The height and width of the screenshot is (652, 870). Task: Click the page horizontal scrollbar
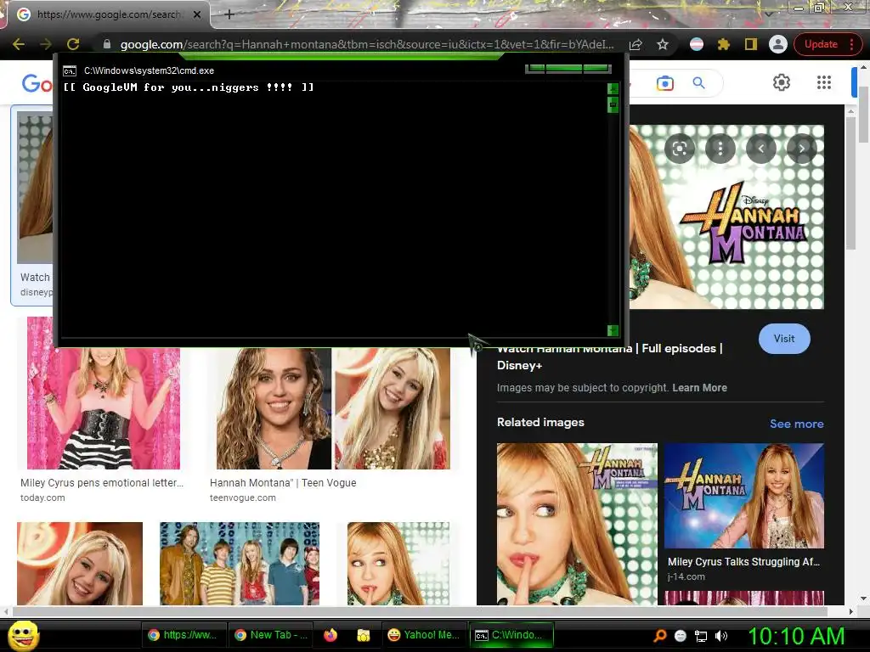(x=420, y=611)
